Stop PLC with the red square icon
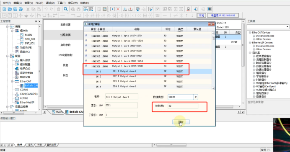290x152 pixels. (118, 9)
